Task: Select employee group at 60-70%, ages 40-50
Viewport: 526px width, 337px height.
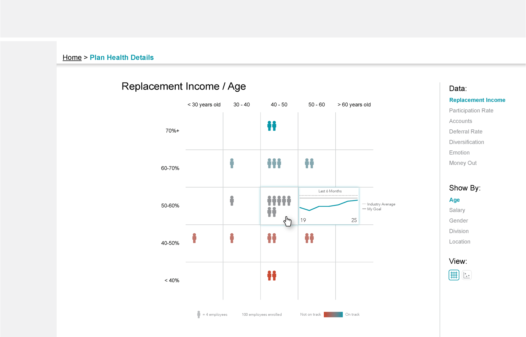Action: coord(274,163)
